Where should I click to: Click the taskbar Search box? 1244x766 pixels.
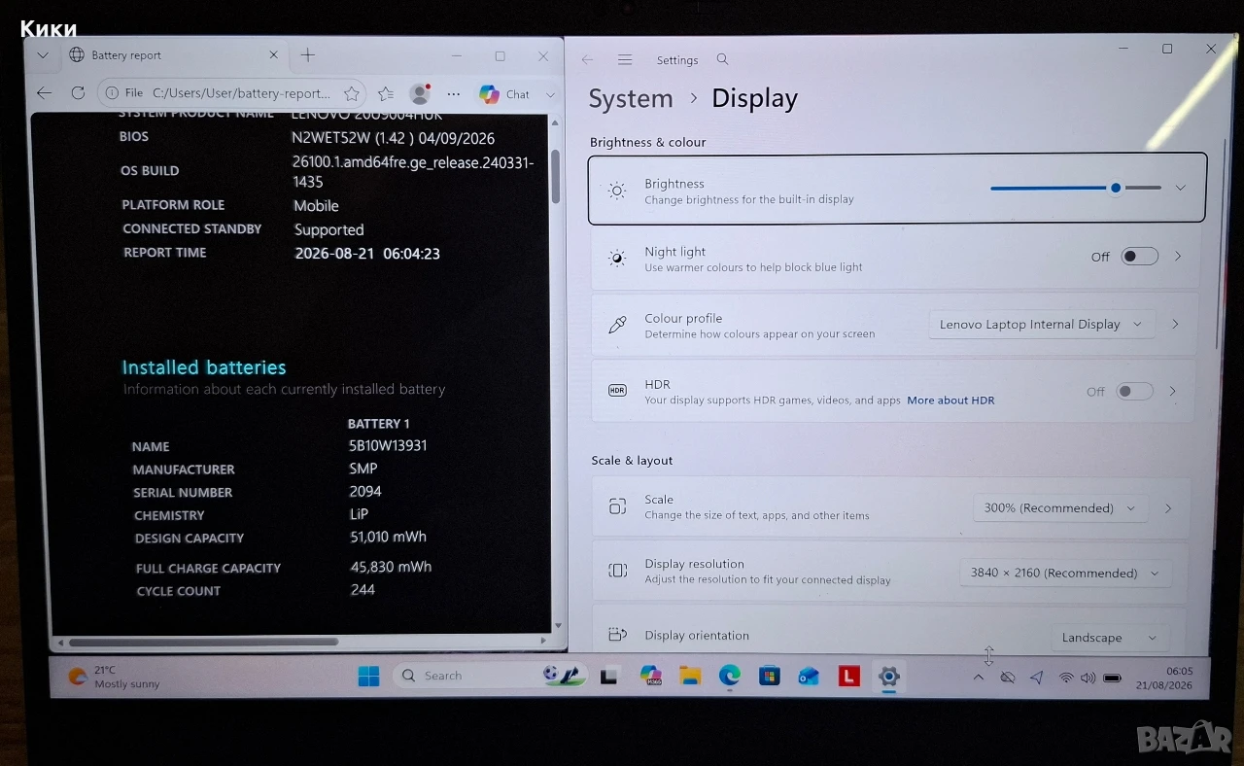[x=490, y=676]
